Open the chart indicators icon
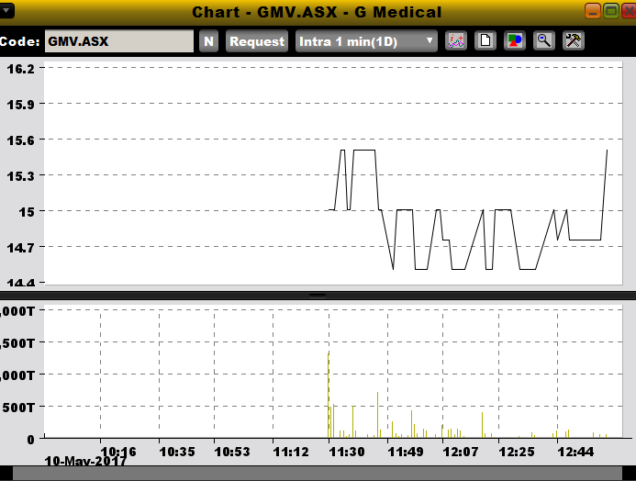 [x=456, y=41]
